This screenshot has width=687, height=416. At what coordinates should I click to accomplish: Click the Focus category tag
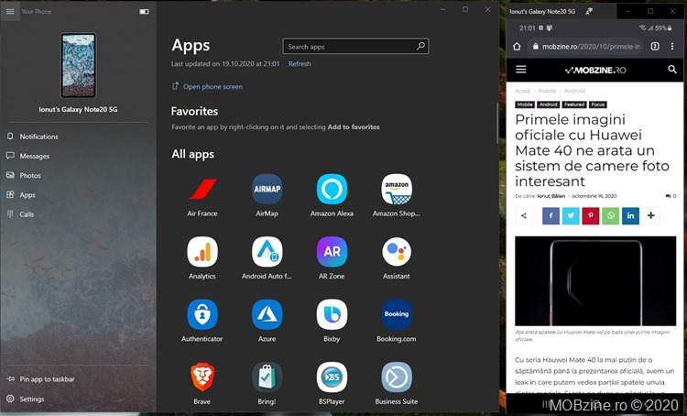pos(597,104)
